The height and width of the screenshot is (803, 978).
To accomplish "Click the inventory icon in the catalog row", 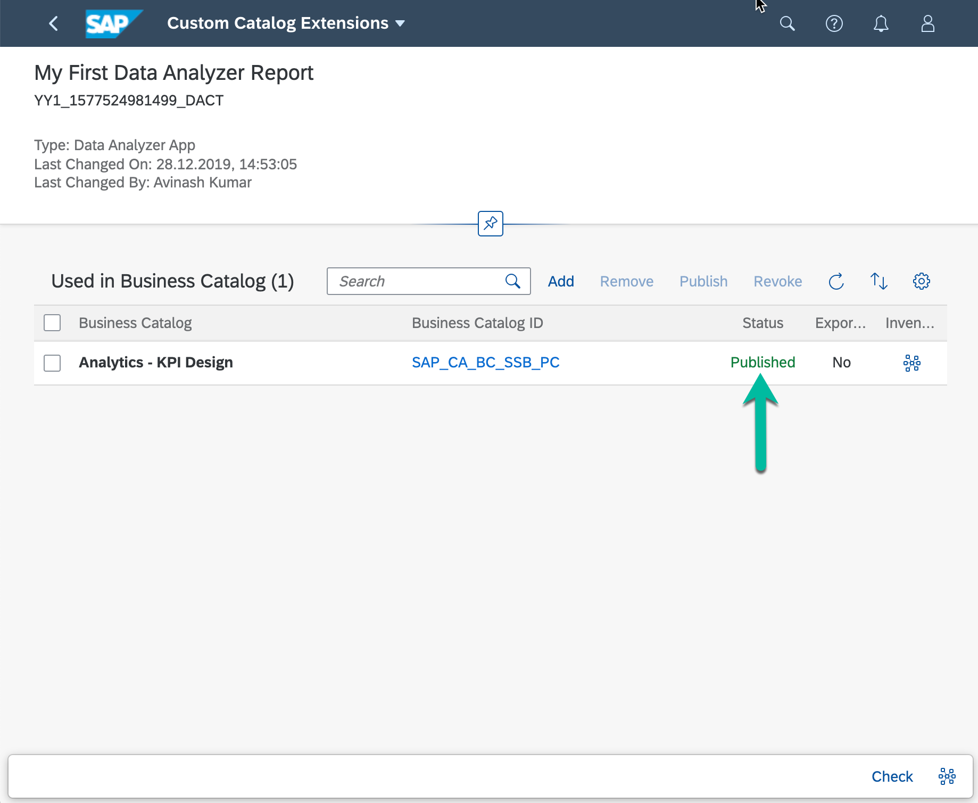I will coord(912,363).
